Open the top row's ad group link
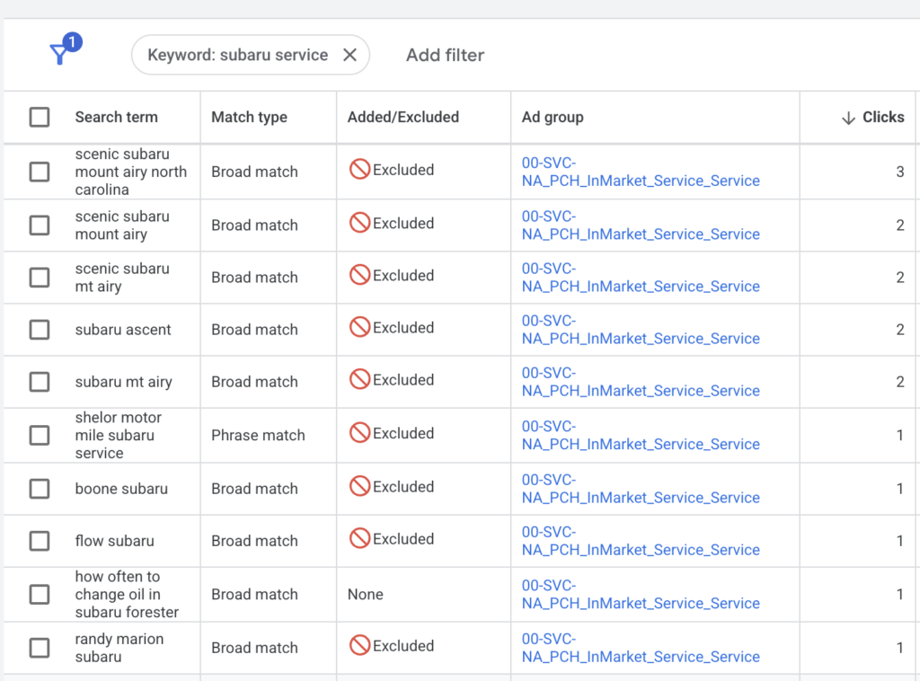The width and height of the screenshot is (920, 681). point(640,171)
